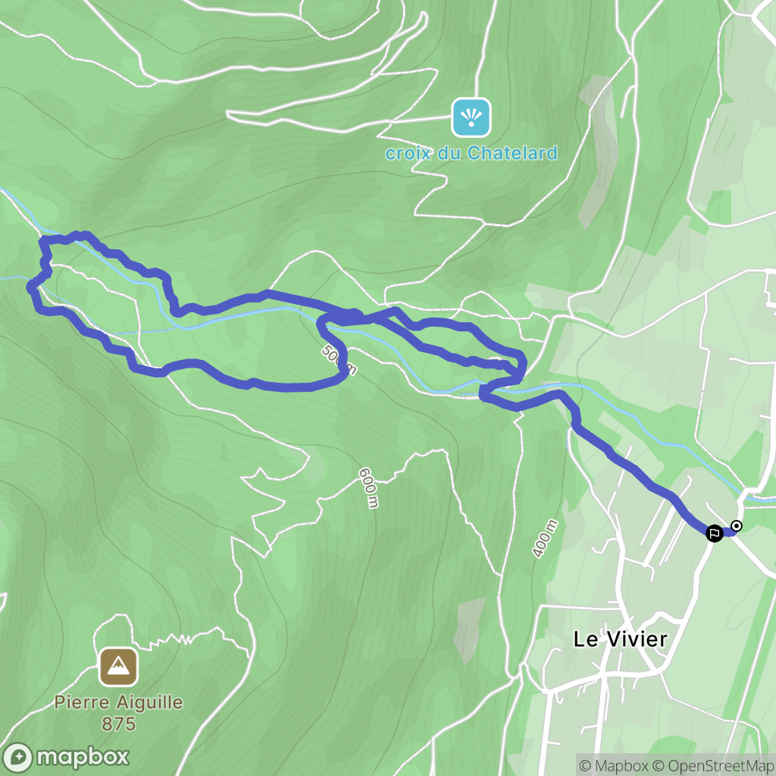Click the 500 m contour label
776x776 pixels.
[339, 360]
